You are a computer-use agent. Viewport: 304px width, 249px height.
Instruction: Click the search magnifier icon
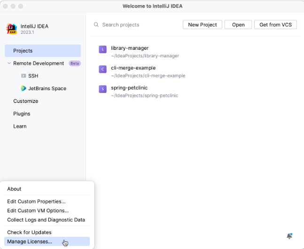96,24
